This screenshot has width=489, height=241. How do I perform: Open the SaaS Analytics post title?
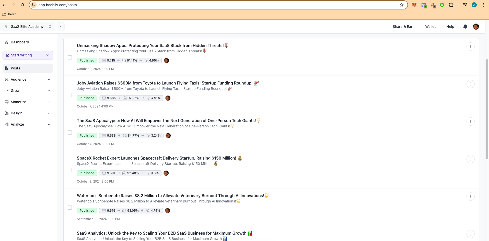pos(165,233)
